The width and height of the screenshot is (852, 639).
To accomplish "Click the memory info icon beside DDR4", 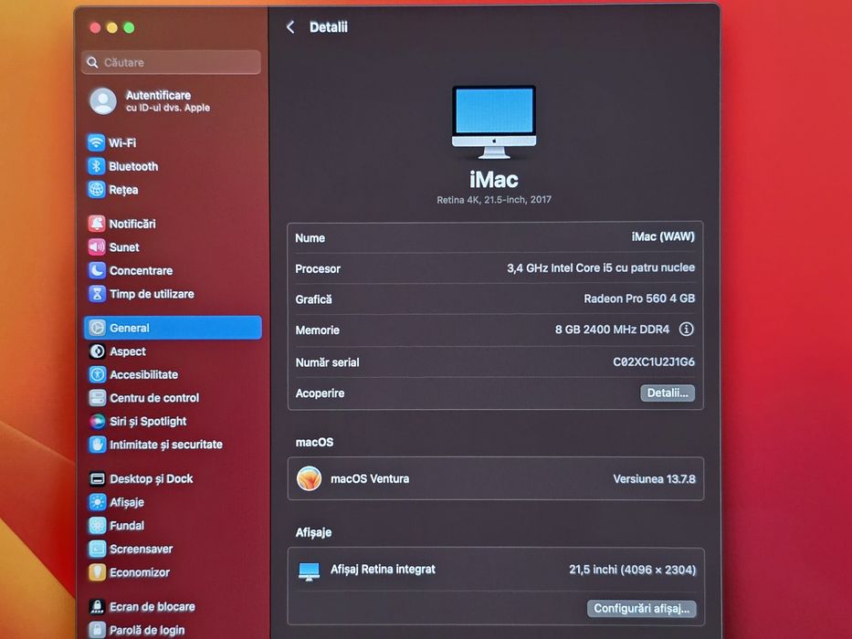I will [687, 329].
